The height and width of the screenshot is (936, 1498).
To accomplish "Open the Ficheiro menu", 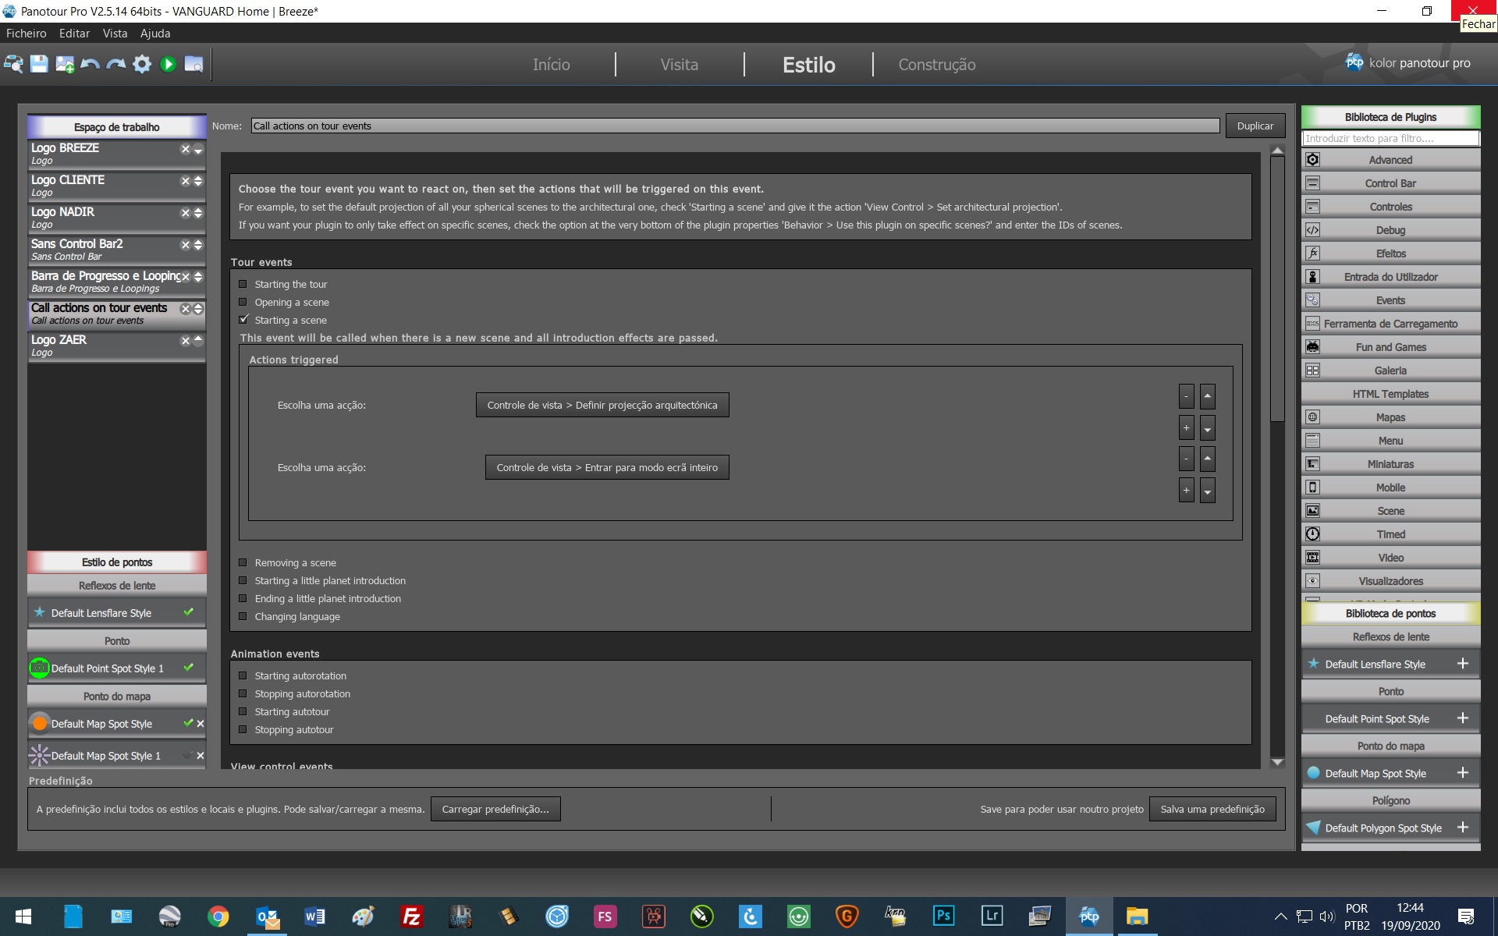I will pyautogui.click(x=27, y=34).
